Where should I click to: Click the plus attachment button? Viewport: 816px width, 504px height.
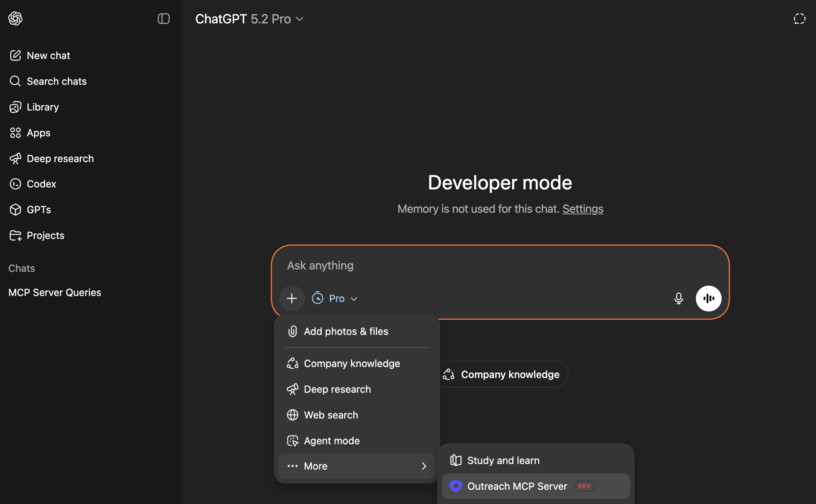tap(292, 298)
